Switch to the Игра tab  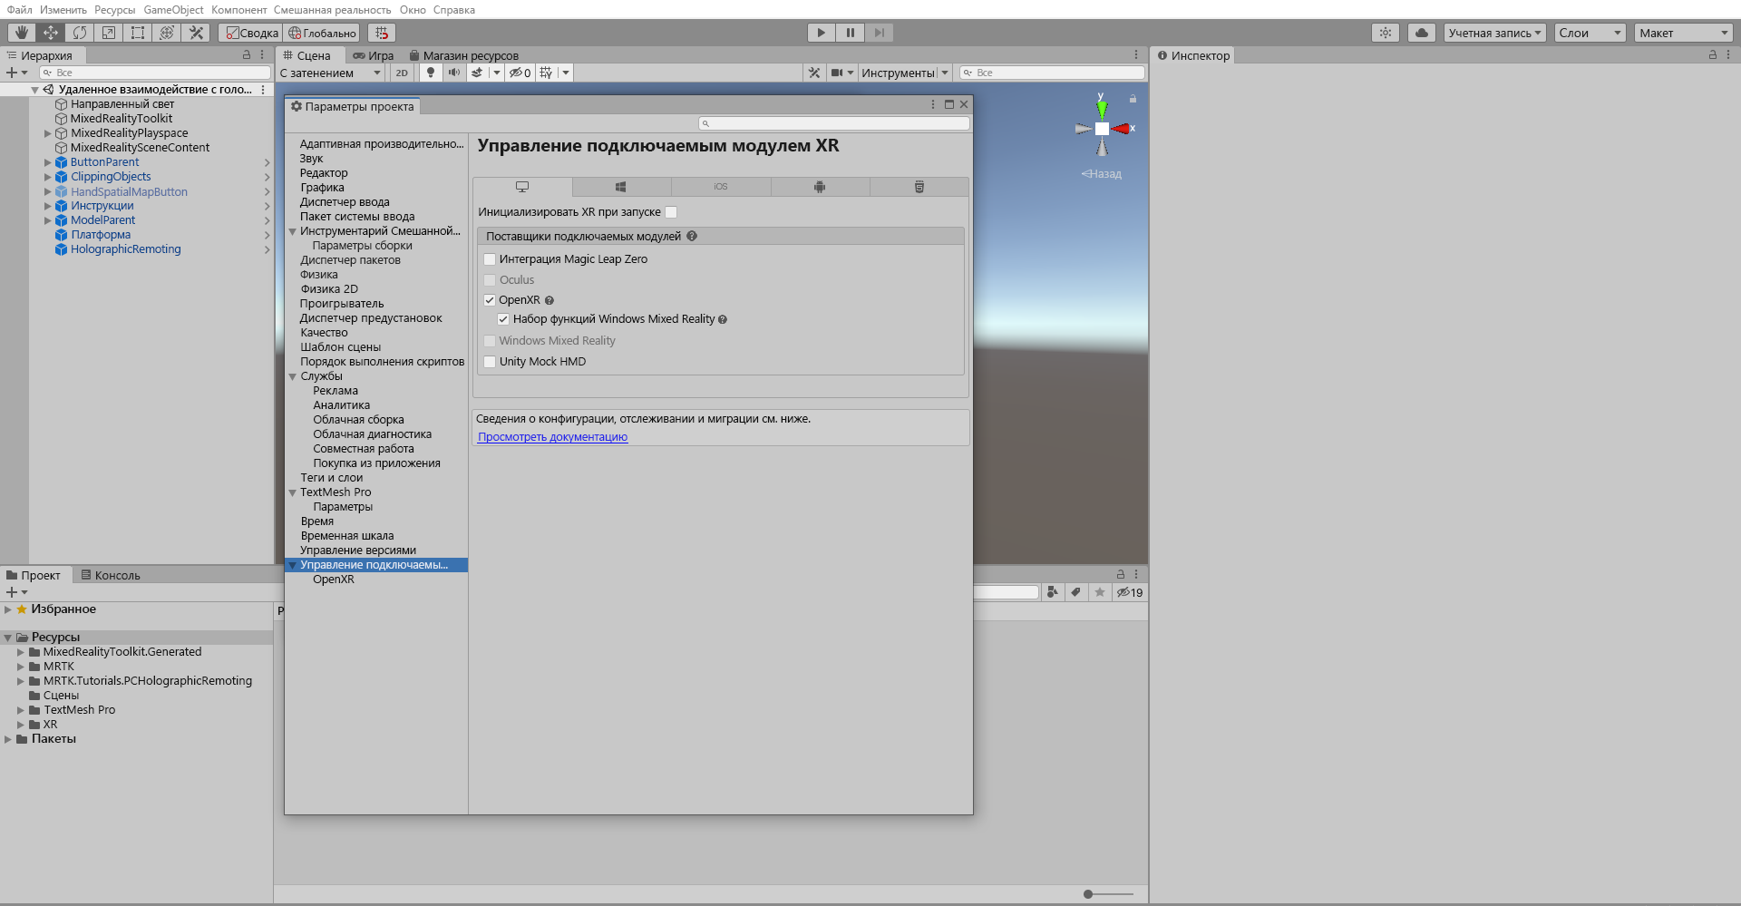(374, 55)
